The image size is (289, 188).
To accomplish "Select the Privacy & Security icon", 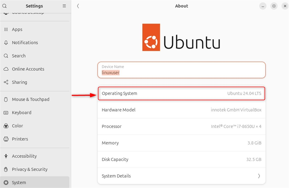I will 6,169.
